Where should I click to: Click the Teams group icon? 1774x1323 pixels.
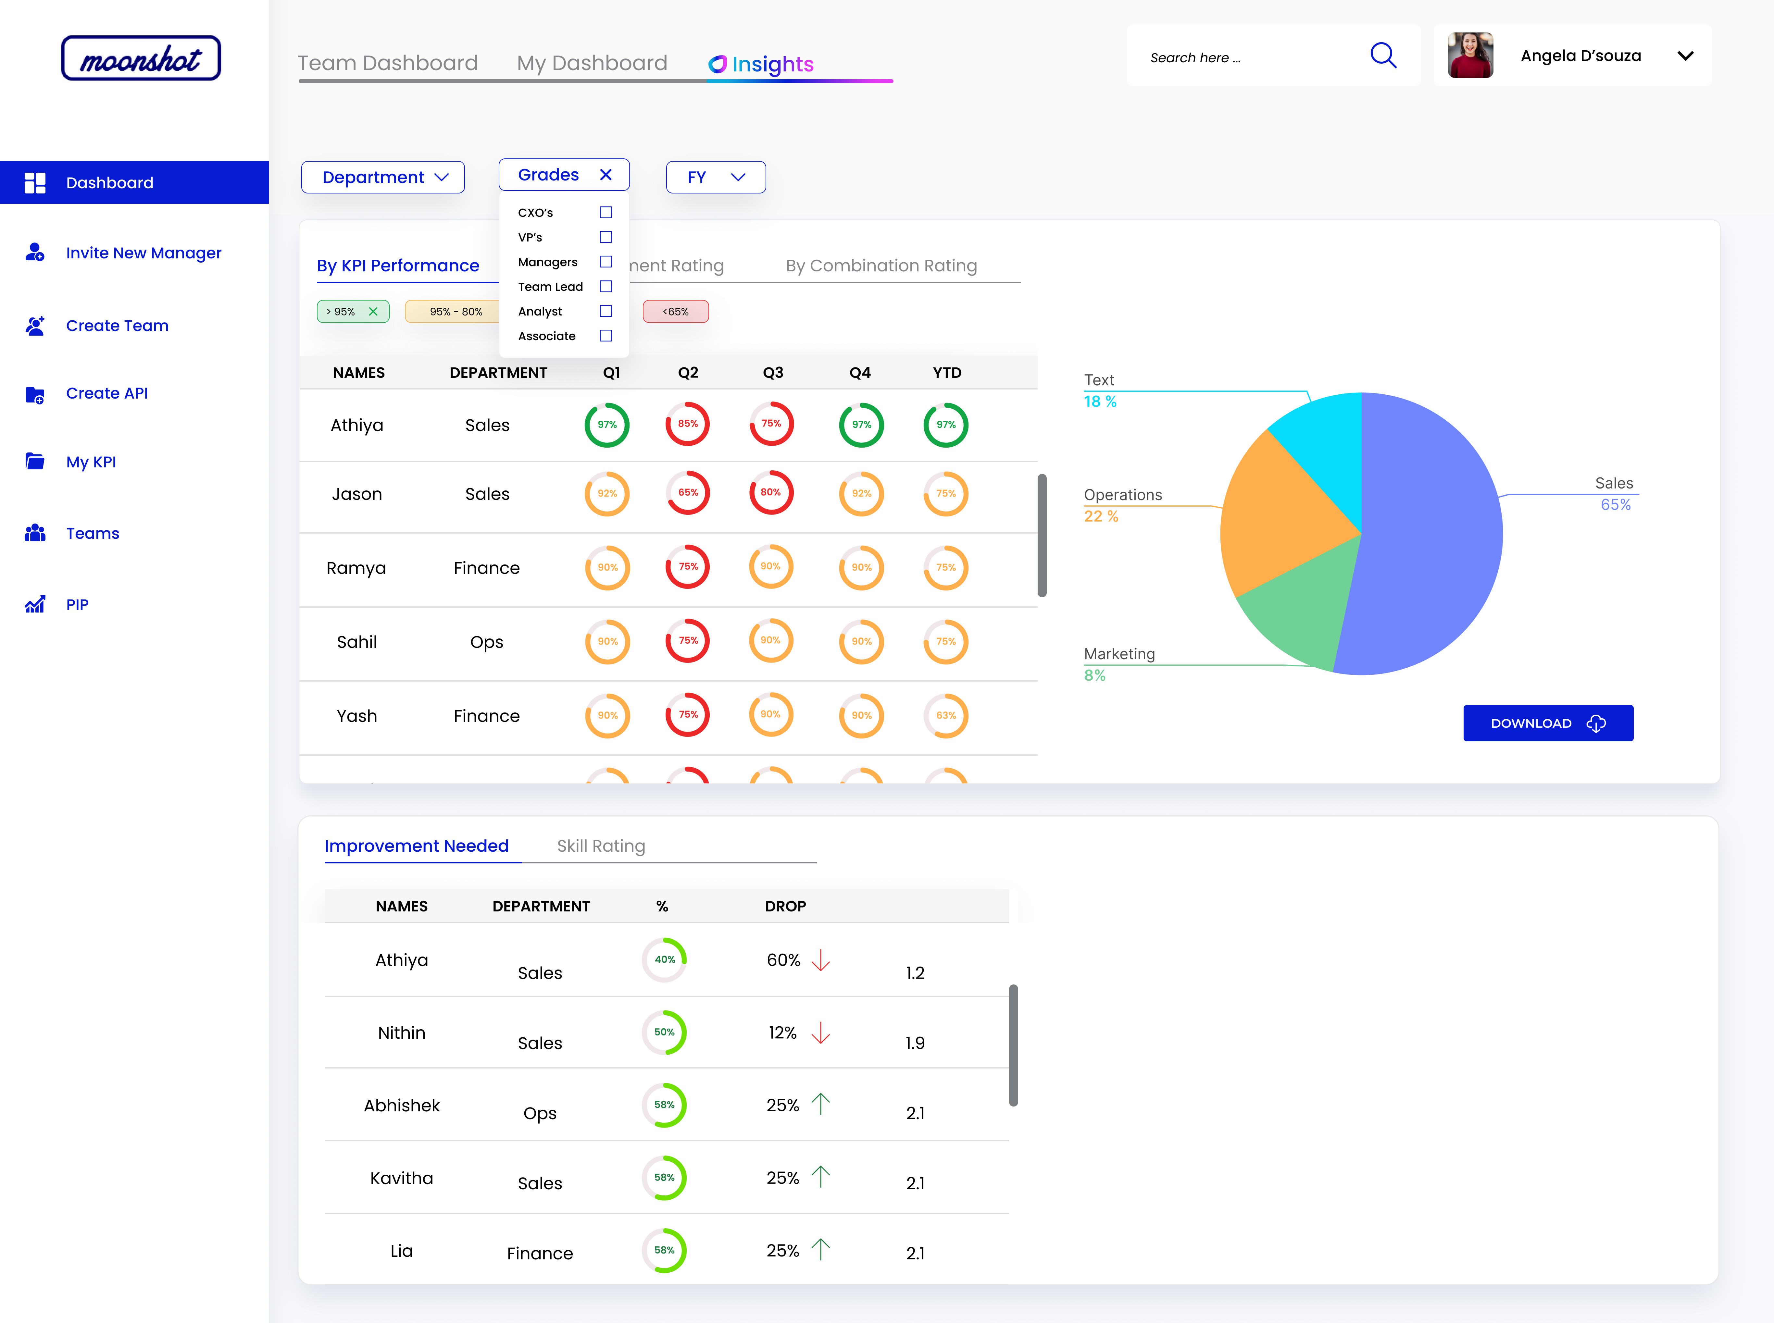click(x=34, y=533)
